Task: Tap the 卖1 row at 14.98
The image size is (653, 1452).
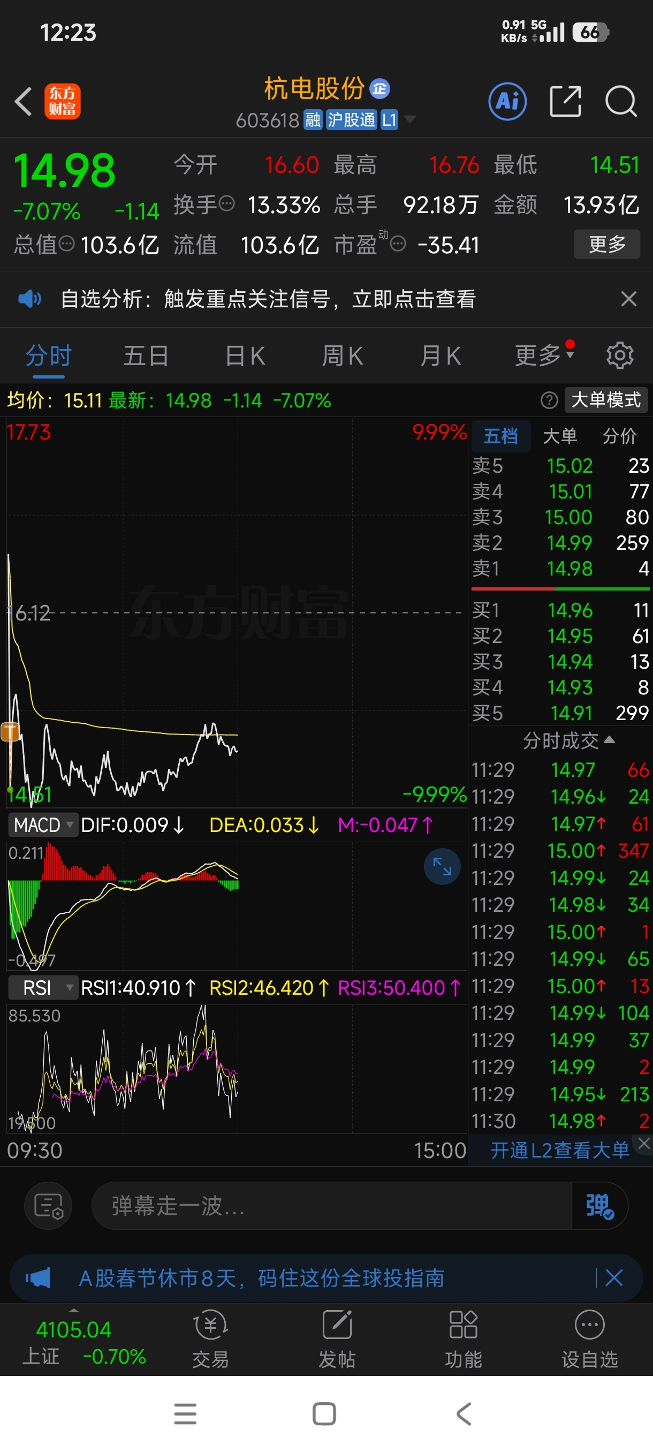Action: (560, 568)
